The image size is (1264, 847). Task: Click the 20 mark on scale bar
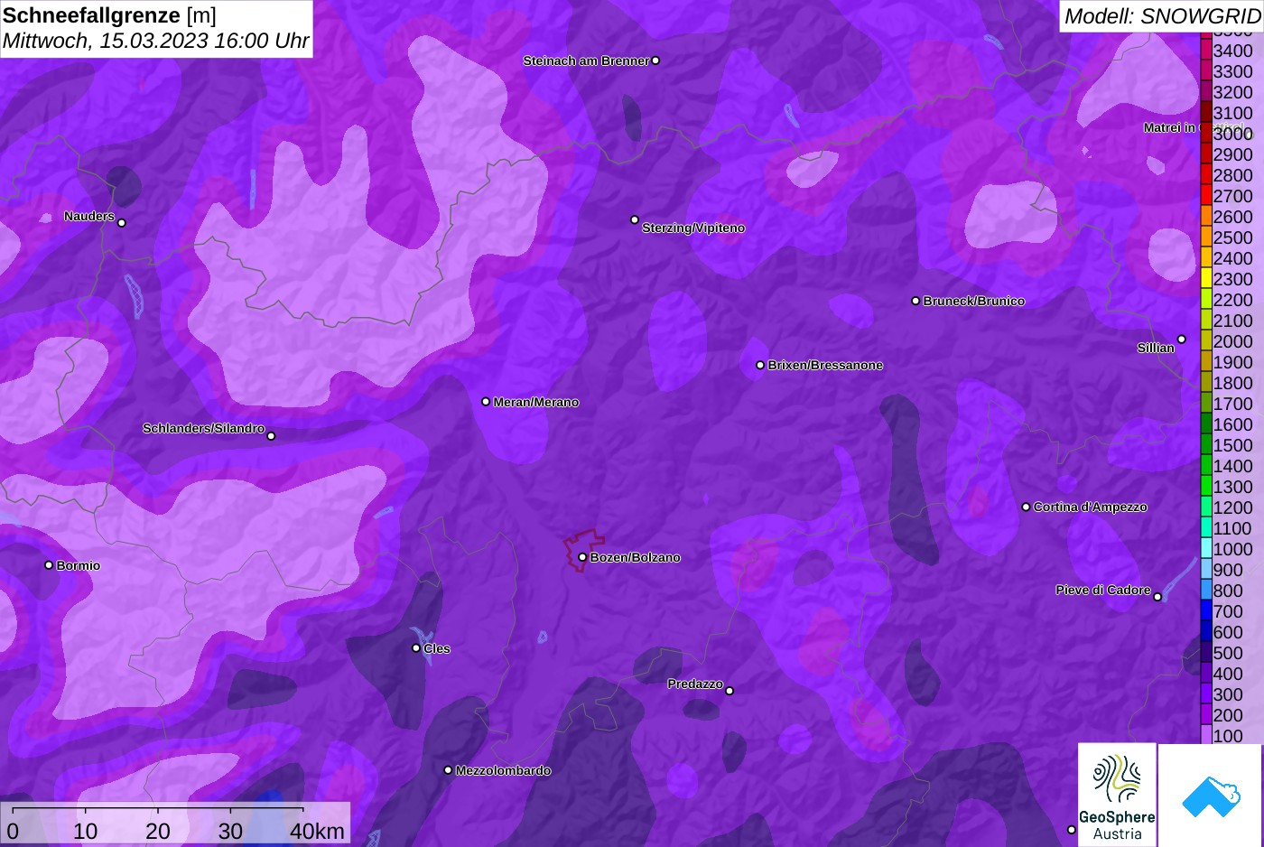coord(158,832)
